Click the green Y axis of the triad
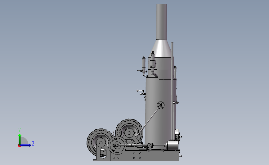Viewport: 269px width, 165px height. point(20,139)
